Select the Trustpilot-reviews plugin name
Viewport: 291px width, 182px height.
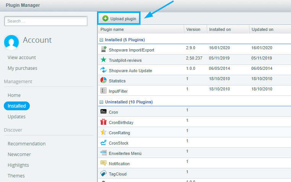point(125,60)
